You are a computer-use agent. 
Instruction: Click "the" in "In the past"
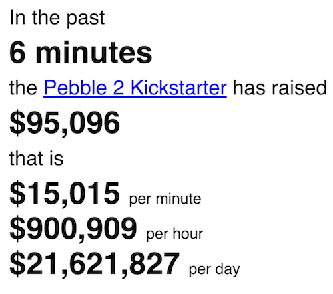pos(46,18)
